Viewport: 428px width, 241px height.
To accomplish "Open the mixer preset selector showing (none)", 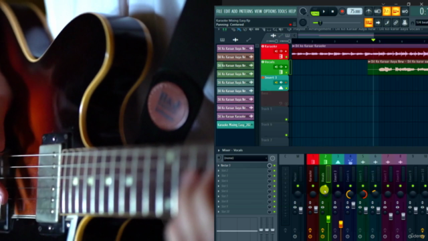I will click(245, 158).
